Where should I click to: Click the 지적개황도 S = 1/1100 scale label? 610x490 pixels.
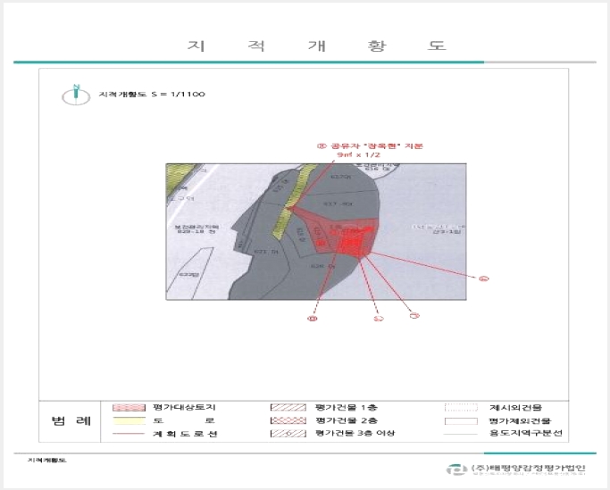[x=152, y=94]
